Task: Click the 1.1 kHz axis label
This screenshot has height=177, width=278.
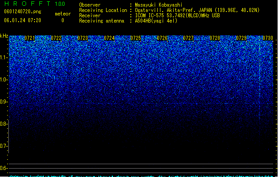Action: [4, 58]
